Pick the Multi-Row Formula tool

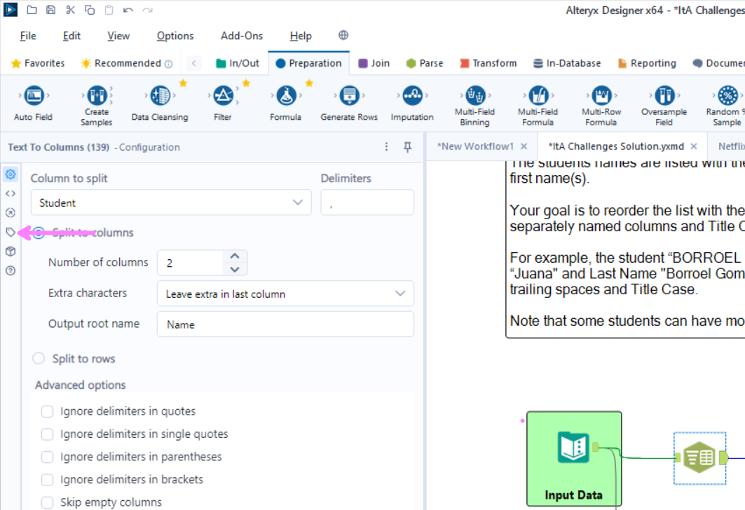click(x=601, y=105)
